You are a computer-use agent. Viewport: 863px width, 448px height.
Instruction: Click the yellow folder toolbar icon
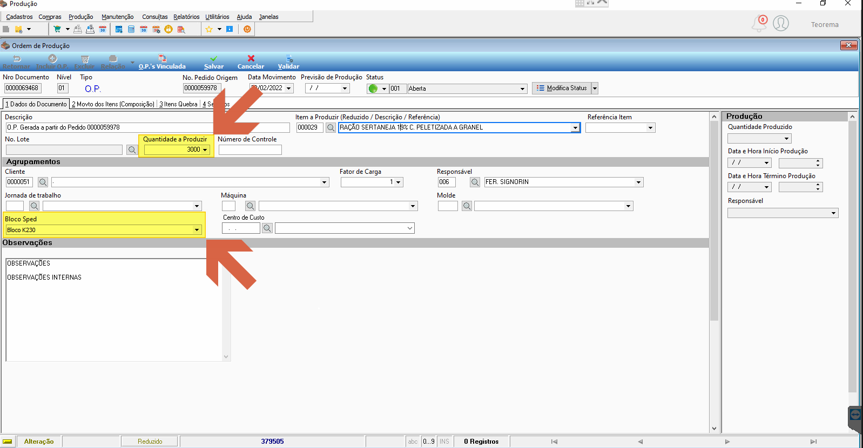[19, 29]
